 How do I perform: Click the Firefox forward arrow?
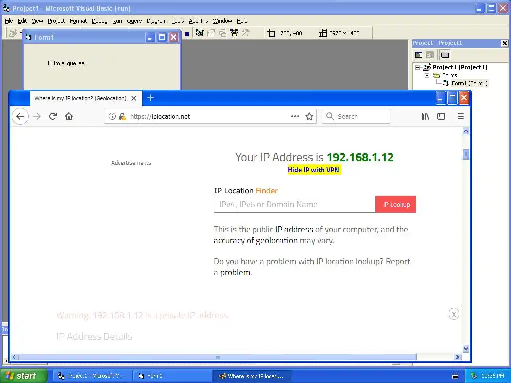pyautogui.click(x=37, y=116)
